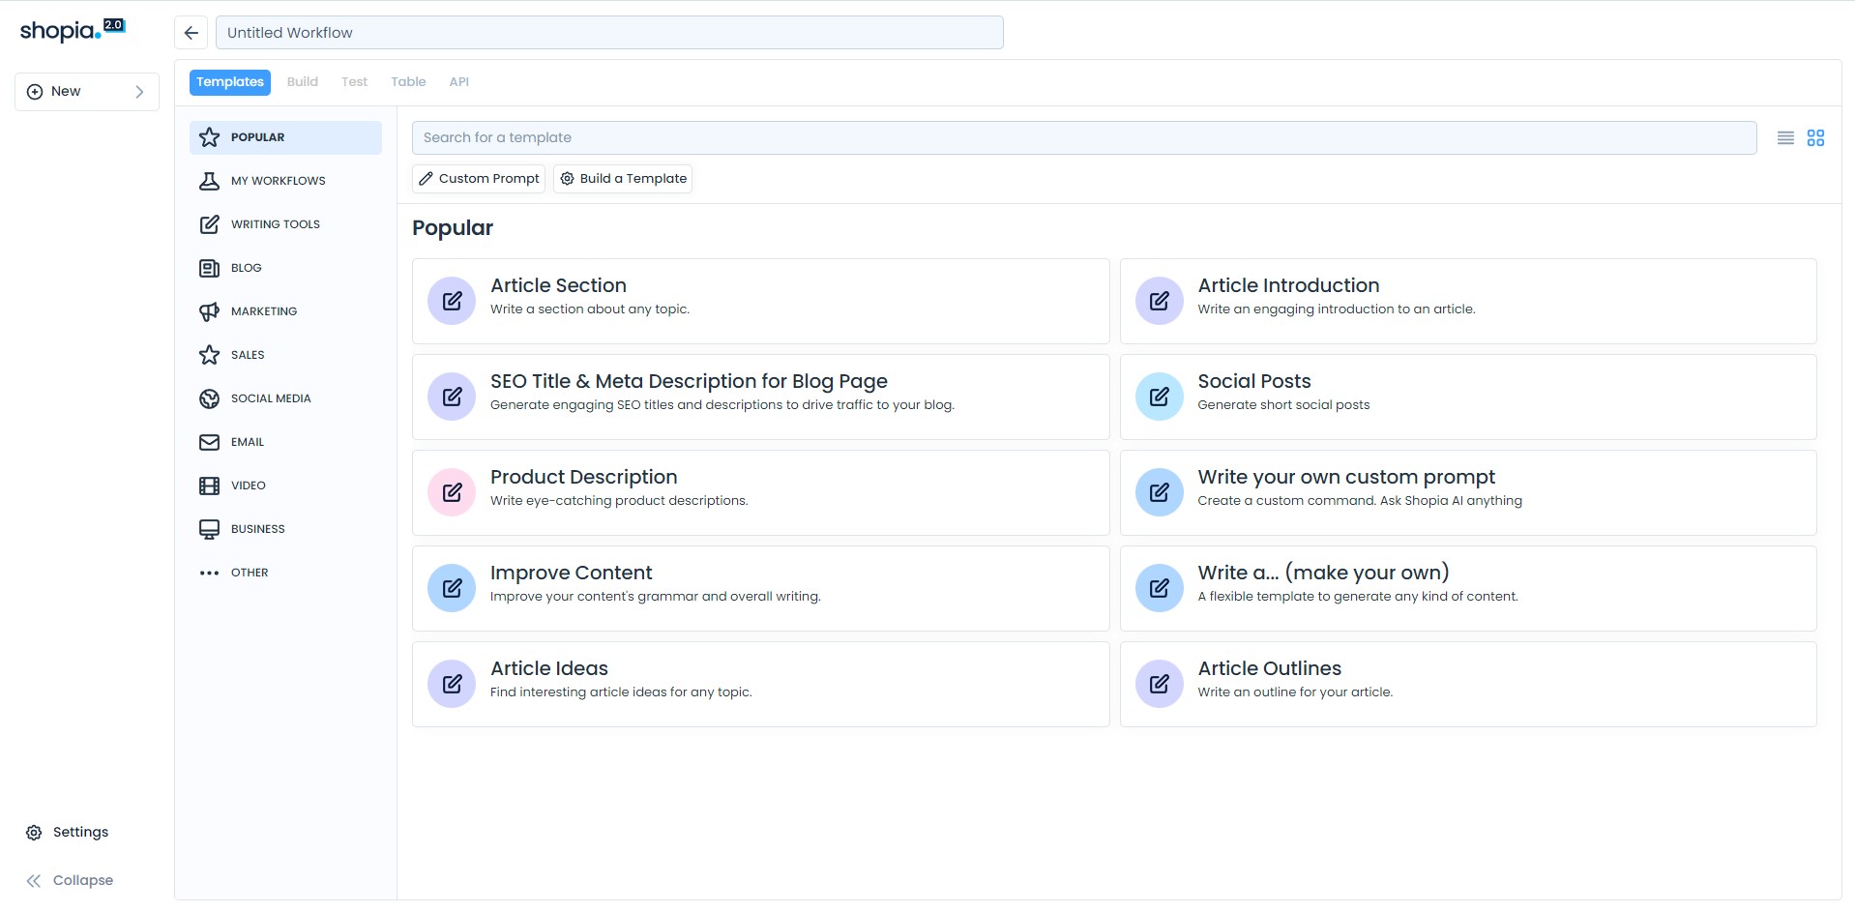The height and width of the screenshot is (913, 1855).
Task: Select the Social Media category label
Action: (271, 398)
